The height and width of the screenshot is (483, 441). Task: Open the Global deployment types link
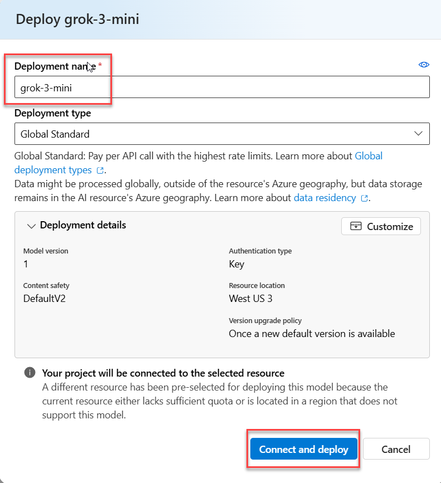click(369, 156)
